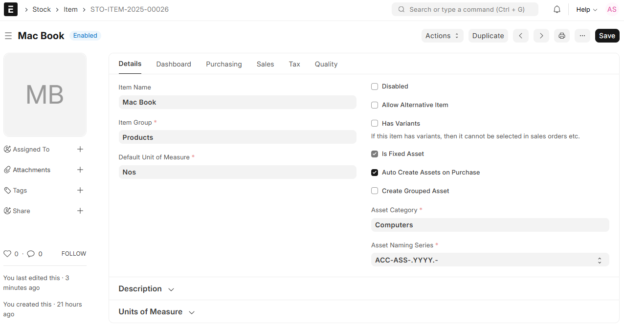Click STO-ITEM-2025-00026 breadcrumb
Viewport: 624px width, 329px height.
tap(130, 9)
